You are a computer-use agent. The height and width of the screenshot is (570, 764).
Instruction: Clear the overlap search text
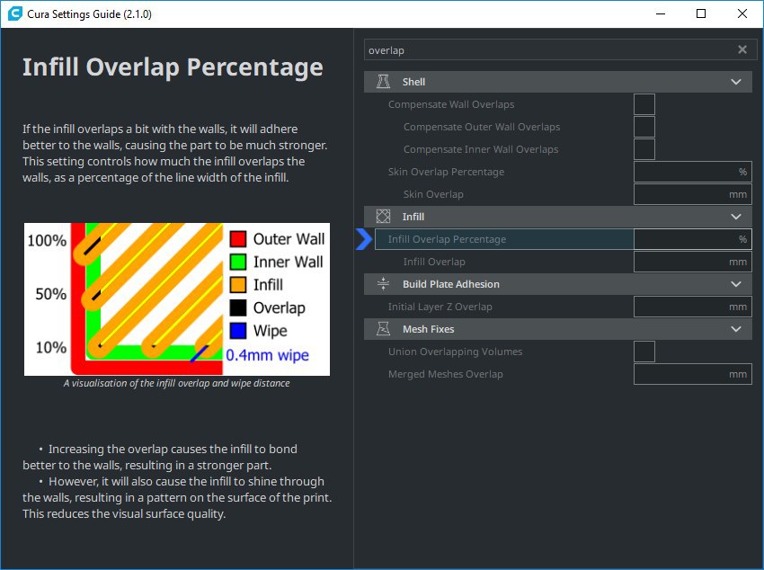tap(742, 49)
